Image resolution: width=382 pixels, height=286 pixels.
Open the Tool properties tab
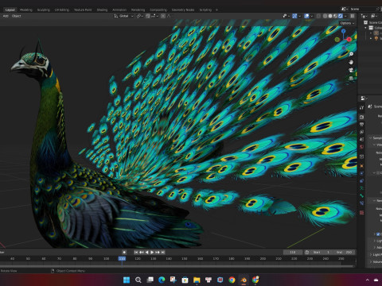pyautogui.click(x=361, y=107)
